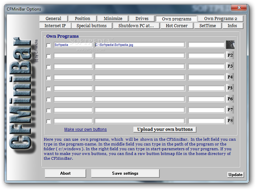Click the parameters field in P2 row

pos(206,56)
